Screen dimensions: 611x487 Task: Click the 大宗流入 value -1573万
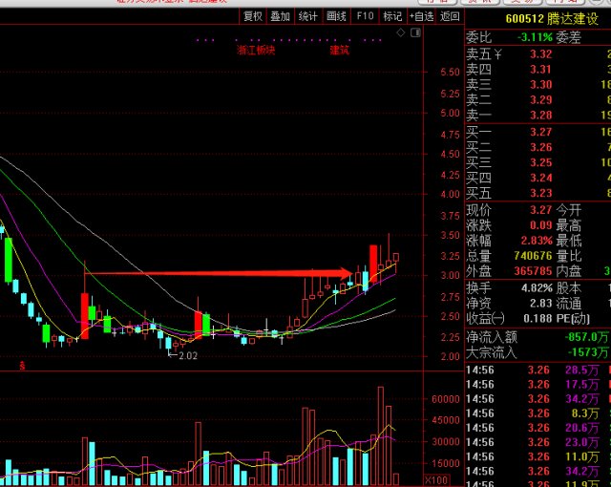588,352
